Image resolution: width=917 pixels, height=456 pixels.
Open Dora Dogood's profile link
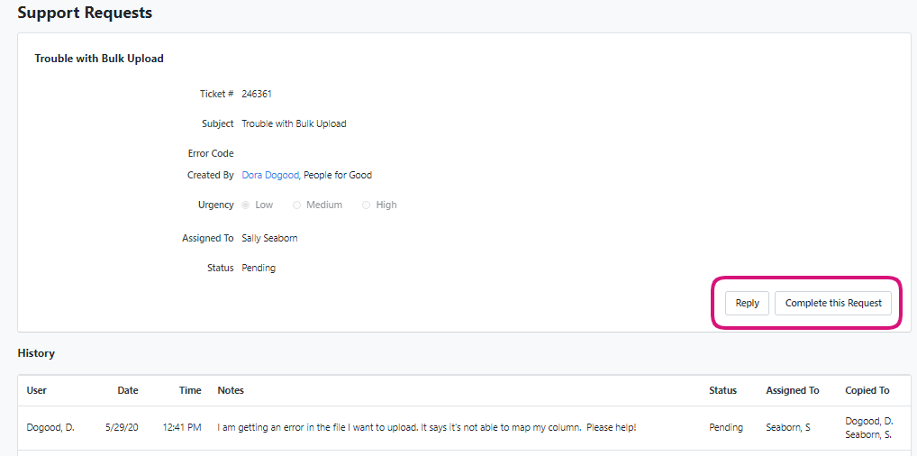(269, 175)
